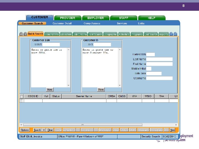Click Customer ID text area scroll-down arrow
Image resolution: width=199 pixels, height=149 pixels.
[120, 85]
